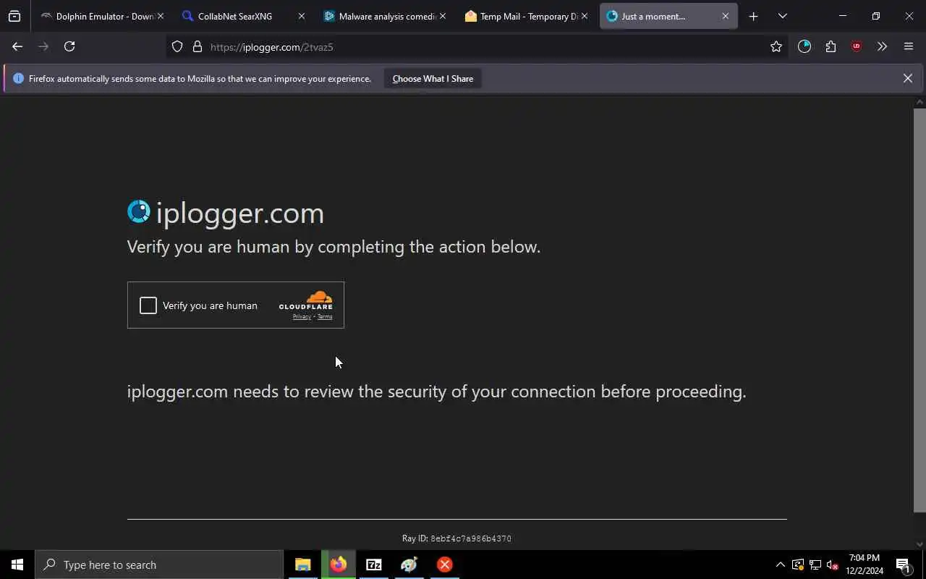The height and width of the screenshot is (579, 926).
Task: Show hidden system tray icons
Action: (x=780, y=565)
